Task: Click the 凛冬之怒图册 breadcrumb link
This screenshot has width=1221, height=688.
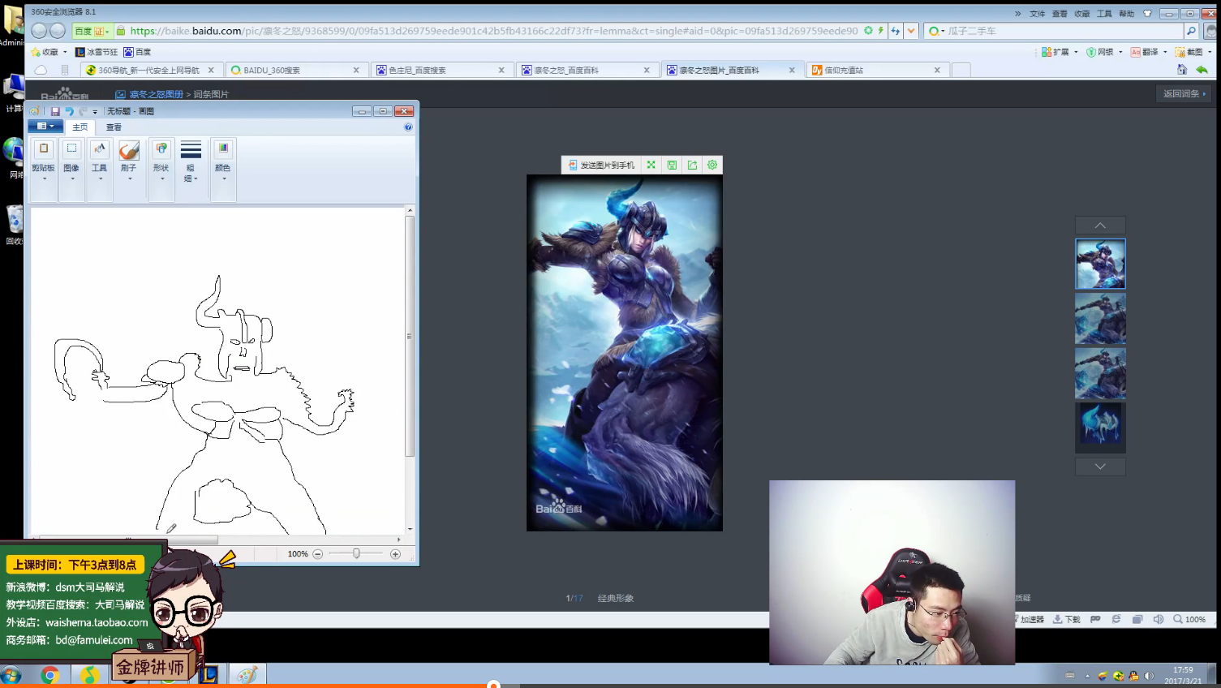Action: pyautogui.click(x=157, y=94)
